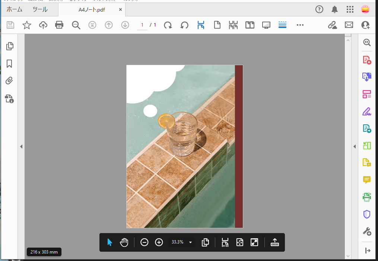Activate the hand pan tool
378x261 pixels.
point(124,242)
